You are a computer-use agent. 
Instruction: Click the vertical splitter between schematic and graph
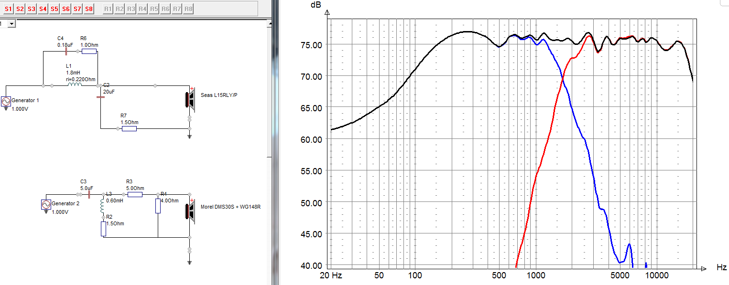click(x=275, y=142)
